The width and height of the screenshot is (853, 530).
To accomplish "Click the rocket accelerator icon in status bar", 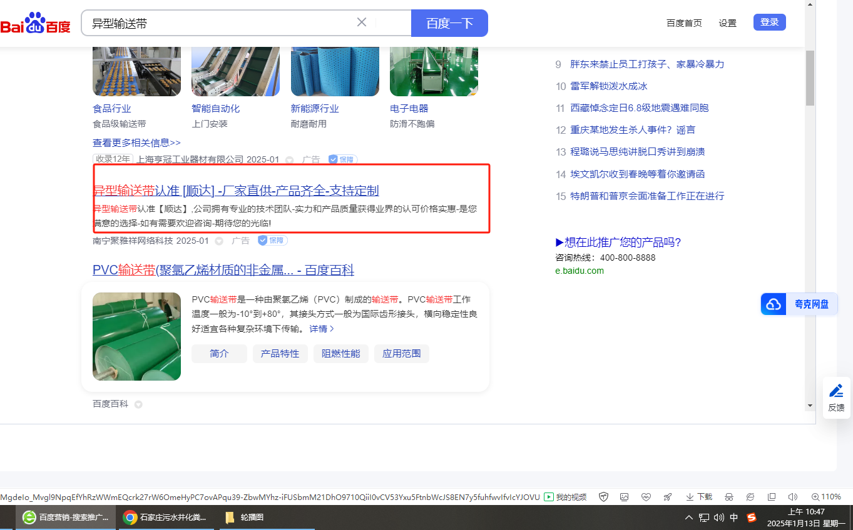I will [x=668, y=497].
